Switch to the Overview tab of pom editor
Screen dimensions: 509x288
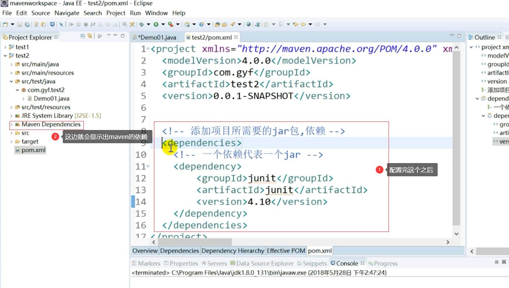(x=145, y=251)
